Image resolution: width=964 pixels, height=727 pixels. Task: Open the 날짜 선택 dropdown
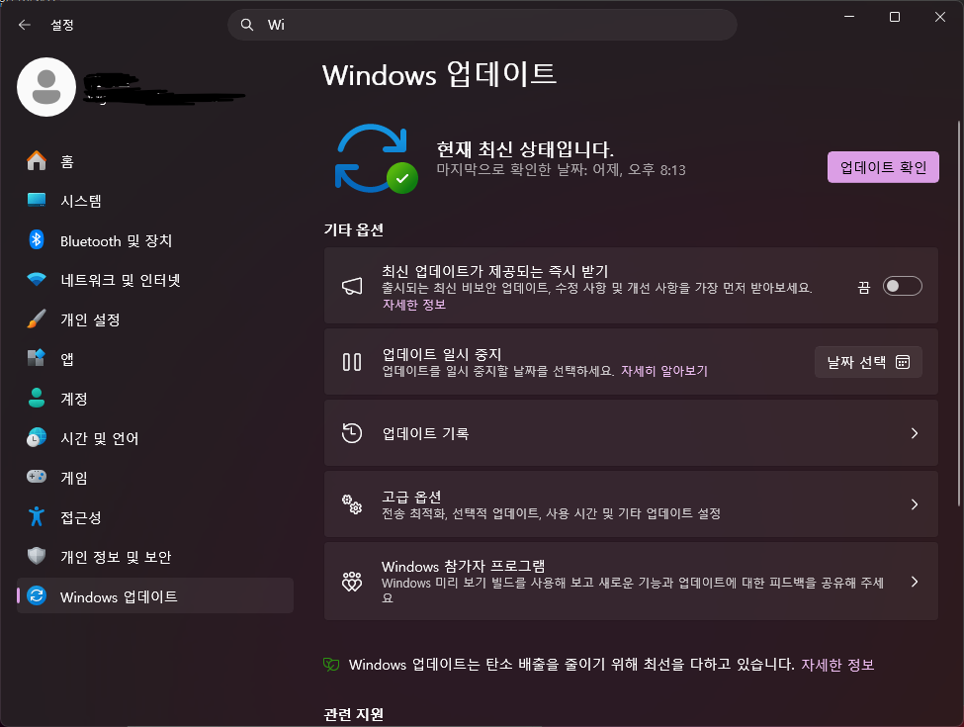click(x=868, y=362)
